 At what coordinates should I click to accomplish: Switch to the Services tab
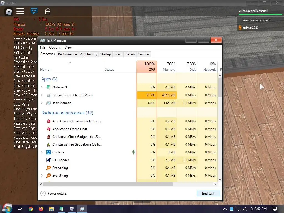coord(144,54)
